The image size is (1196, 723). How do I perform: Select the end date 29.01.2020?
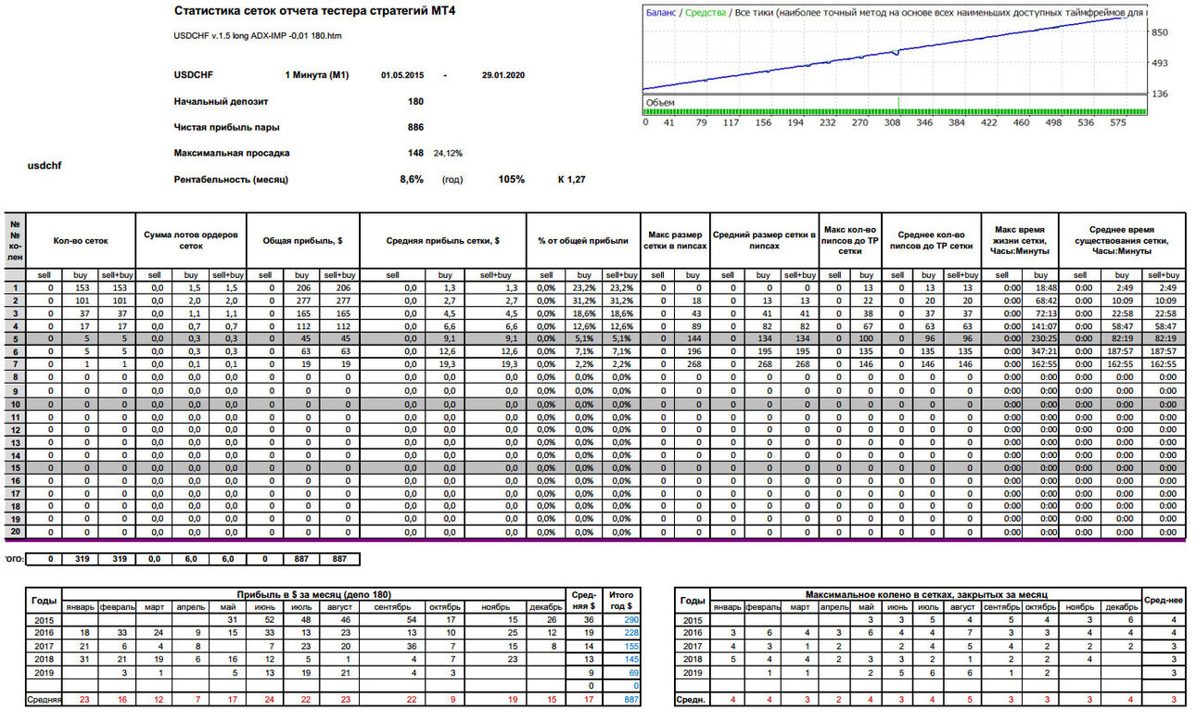[503, 75]
